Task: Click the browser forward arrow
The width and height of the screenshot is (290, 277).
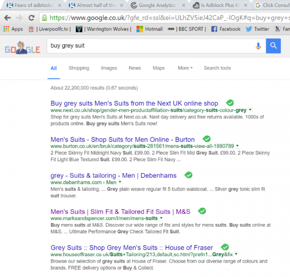Action: 19,18
